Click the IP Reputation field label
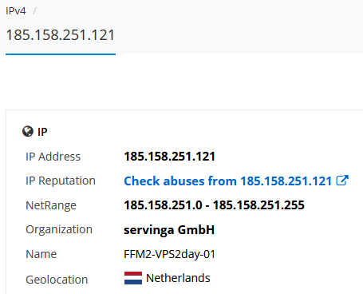The width and height of the screenshot is (363, 294). tap(61, 181)
